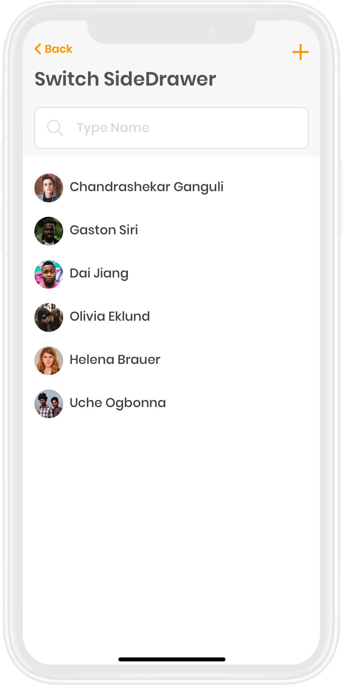343x685 pixels.
Task: Select Uche Ogbonna's profile image
Action: (x=49, y=403)
